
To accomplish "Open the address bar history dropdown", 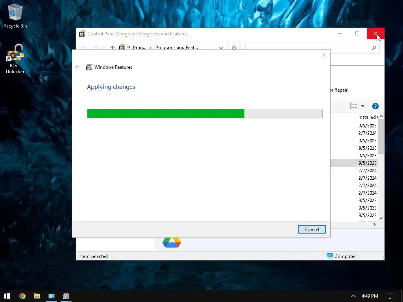I will pyautogui.click(x=221, y=48).
